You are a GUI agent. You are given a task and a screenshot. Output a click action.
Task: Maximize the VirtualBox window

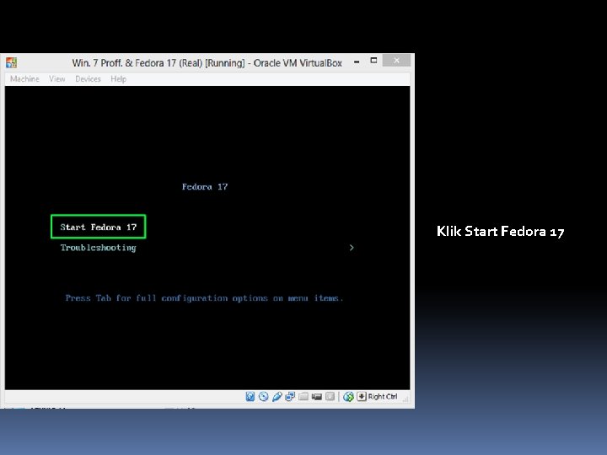373,61
